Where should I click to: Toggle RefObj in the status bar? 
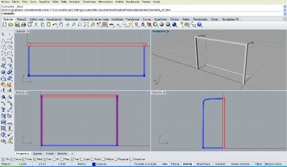click(x=187, y=164)
